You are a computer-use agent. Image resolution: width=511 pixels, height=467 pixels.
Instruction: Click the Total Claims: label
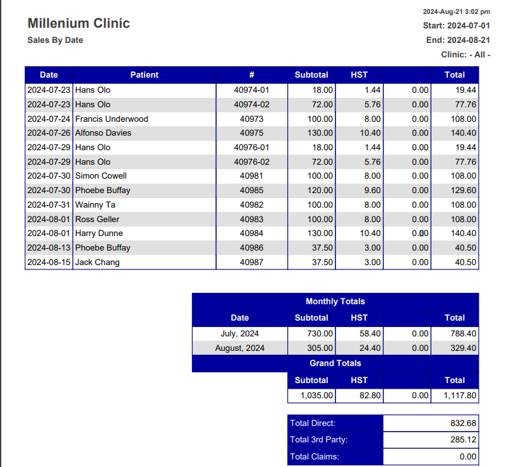coord(315,456)
